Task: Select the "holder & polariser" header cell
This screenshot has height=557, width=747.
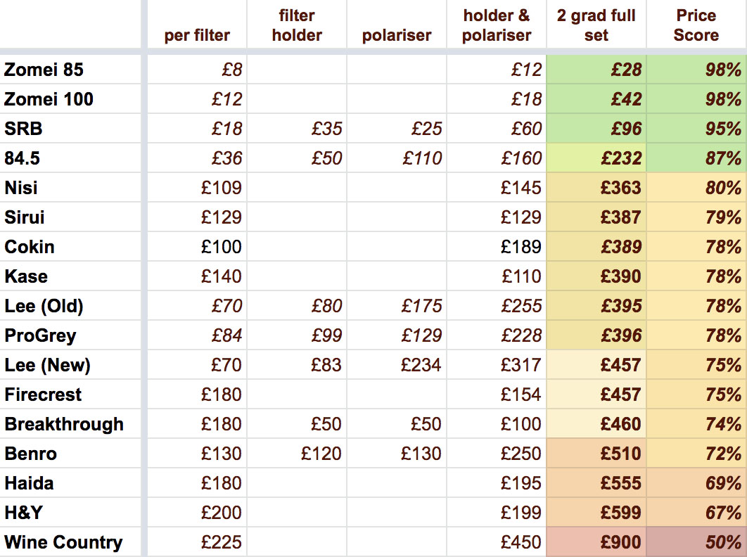Action: pos(497,25)
